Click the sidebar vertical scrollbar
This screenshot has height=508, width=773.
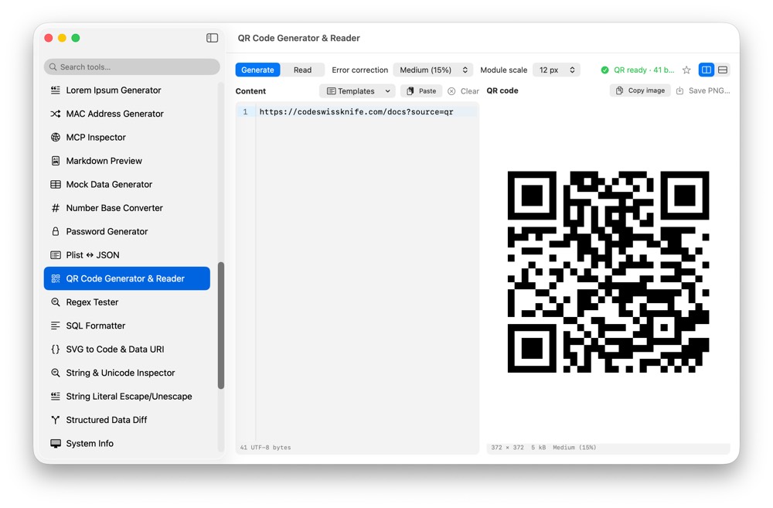[221, 326]
